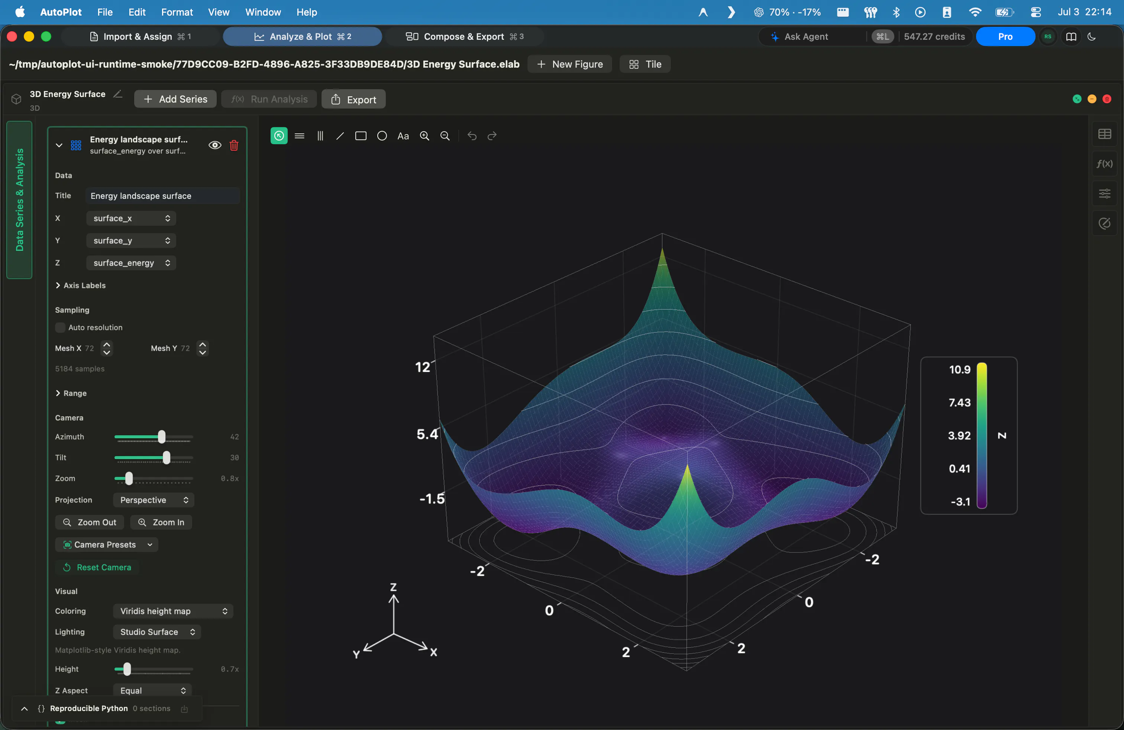Increase Mesh X with the stepper
This screenshot has width=1124, height=730.
click(107, 344)
